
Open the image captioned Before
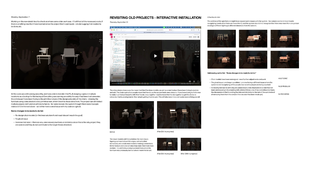[x=132, y=115]
